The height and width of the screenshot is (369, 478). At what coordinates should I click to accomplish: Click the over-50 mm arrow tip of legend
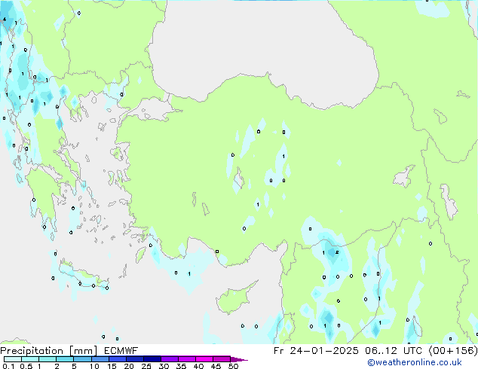click(239, 359)
